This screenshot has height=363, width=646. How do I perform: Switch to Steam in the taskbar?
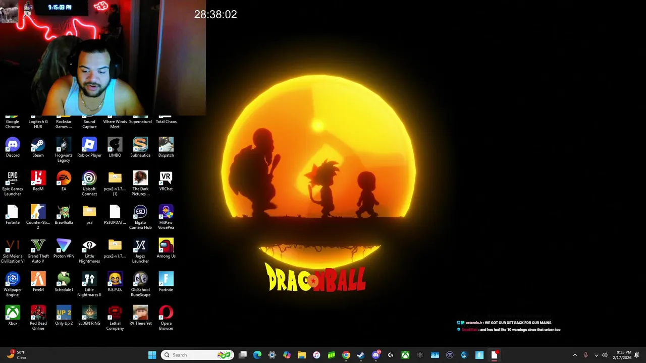361,355
